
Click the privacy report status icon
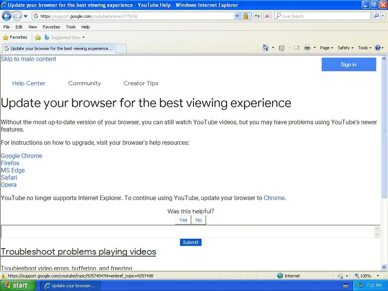pyautogui.click(x=341, y=276)
